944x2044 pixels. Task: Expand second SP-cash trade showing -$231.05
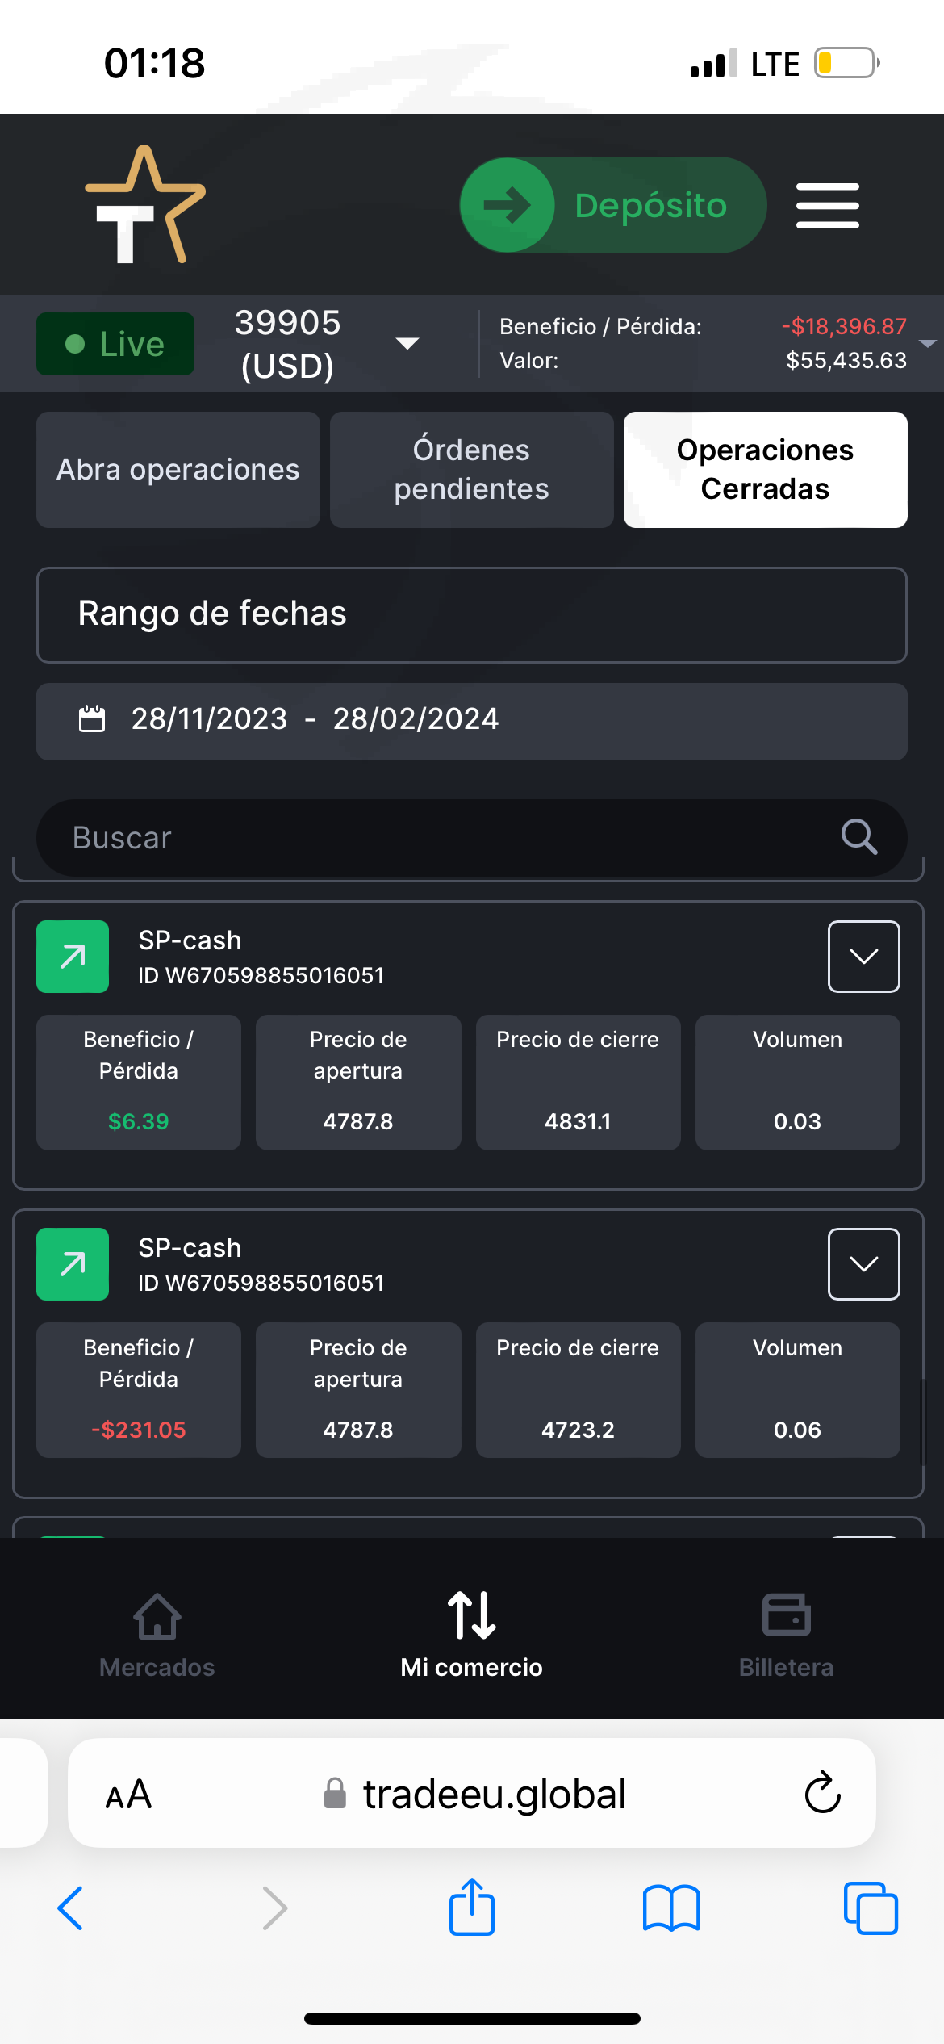(863, 1264)
